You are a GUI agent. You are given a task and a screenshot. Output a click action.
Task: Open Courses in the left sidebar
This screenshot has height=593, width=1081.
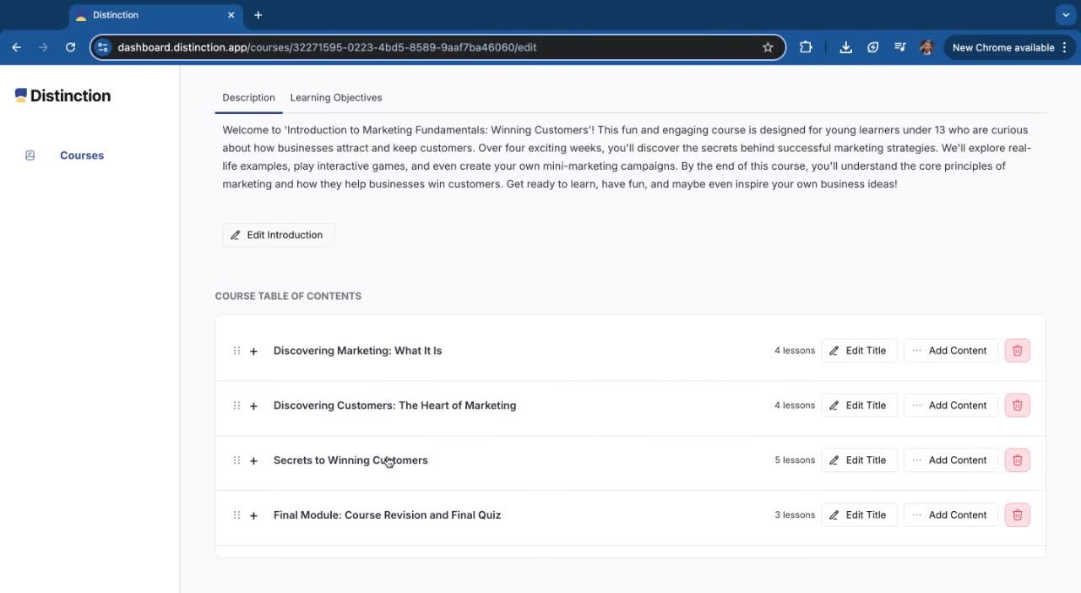(x=81, y=155)
